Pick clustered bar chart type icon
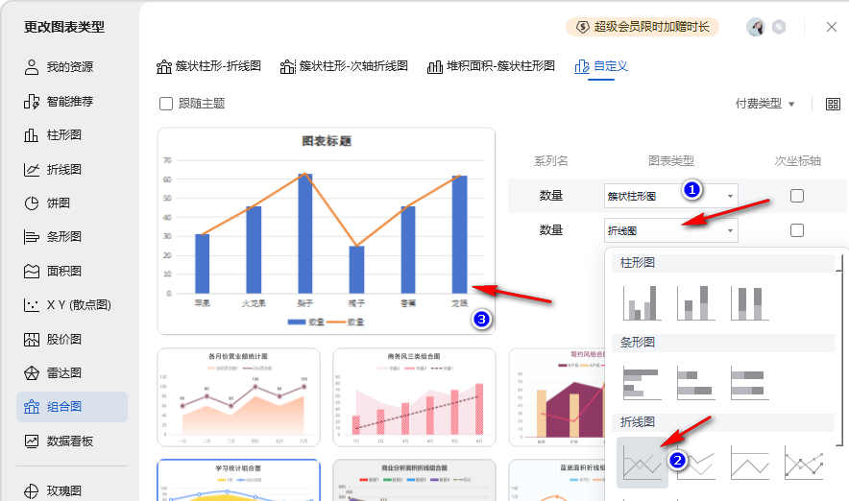849x501 pixels. tap(642, 383)
